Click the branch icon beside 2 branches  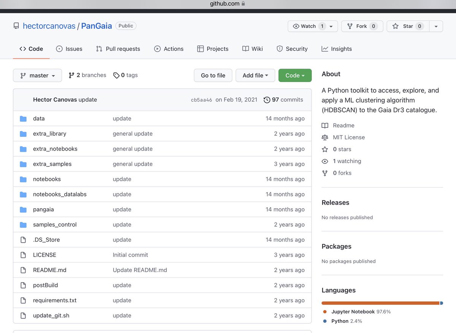[x=71, y=75]
